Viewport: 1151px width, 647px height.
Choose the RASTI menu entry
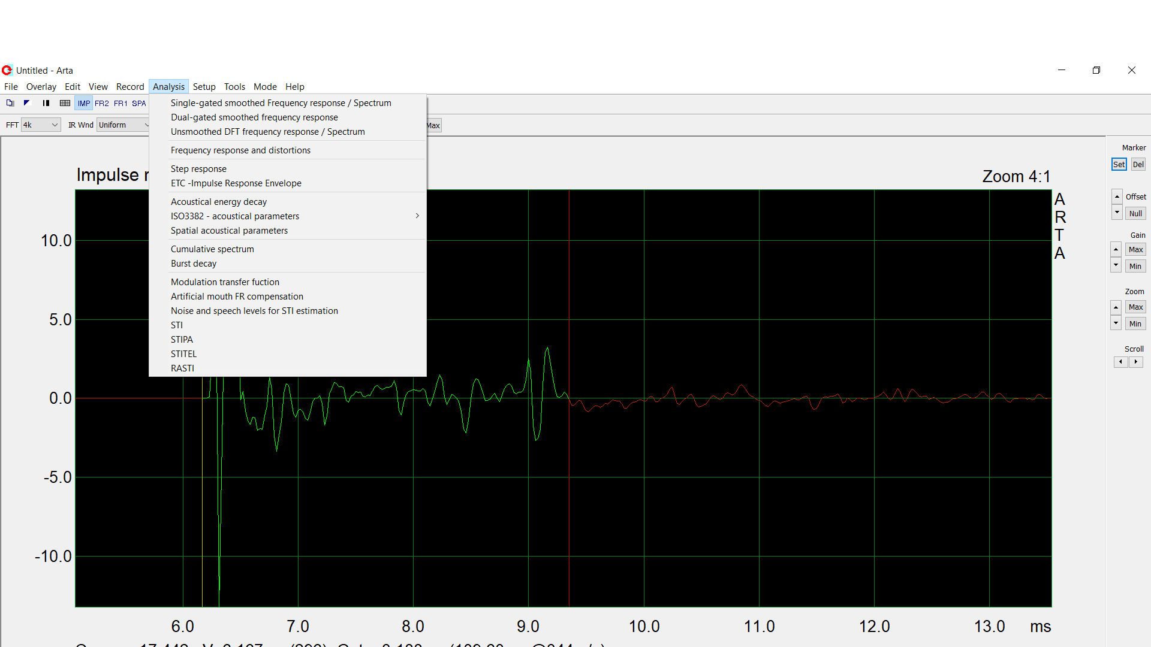(288, 368)
